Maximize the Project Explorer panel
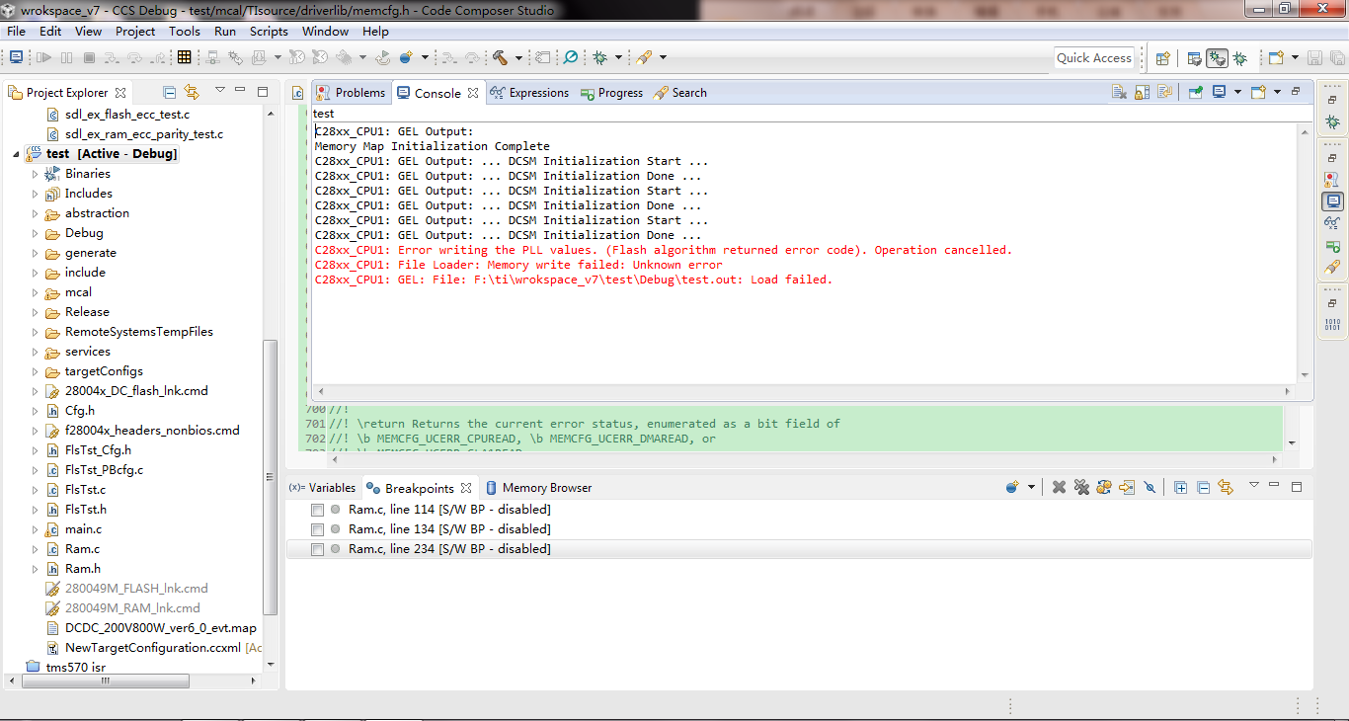The image size is (1349, 721). [263, 91]
